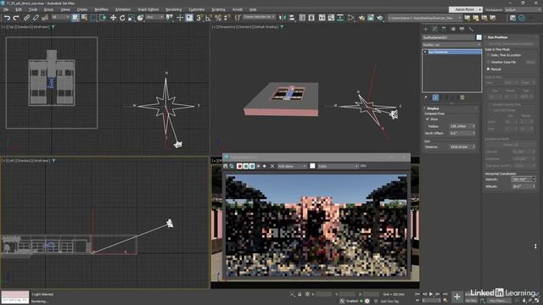
Task: Click the save image icon in render window
Action: 226,166
